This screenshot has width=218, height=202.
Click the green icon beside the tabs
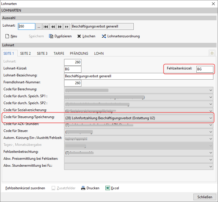pos(212,53)
